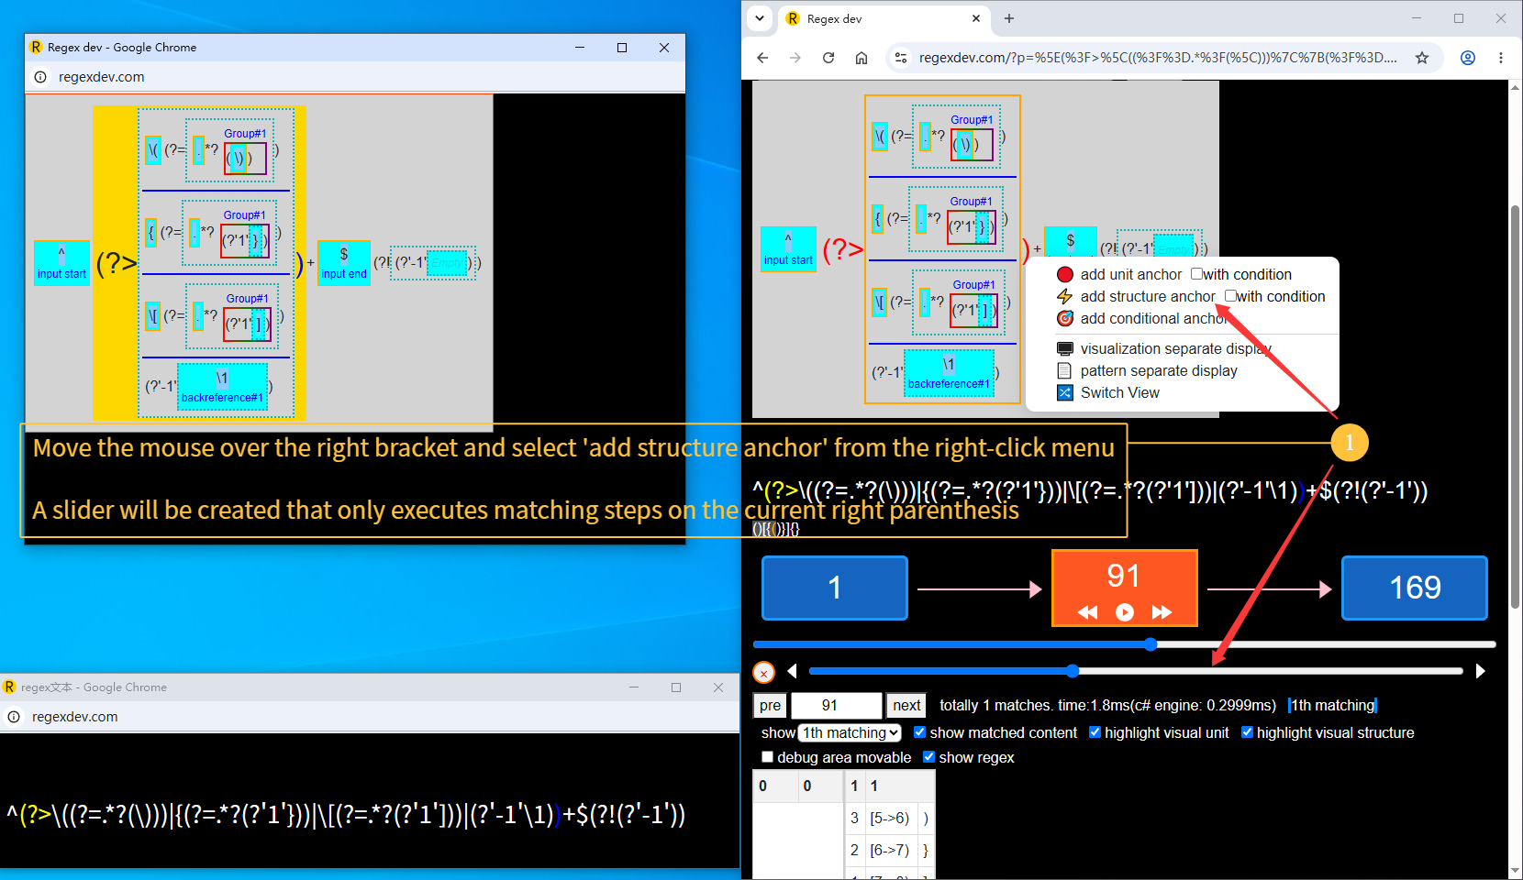Click the page vertical scrollbar
The height and width of the screenshot is (880, 1523).
point(1515,407)
